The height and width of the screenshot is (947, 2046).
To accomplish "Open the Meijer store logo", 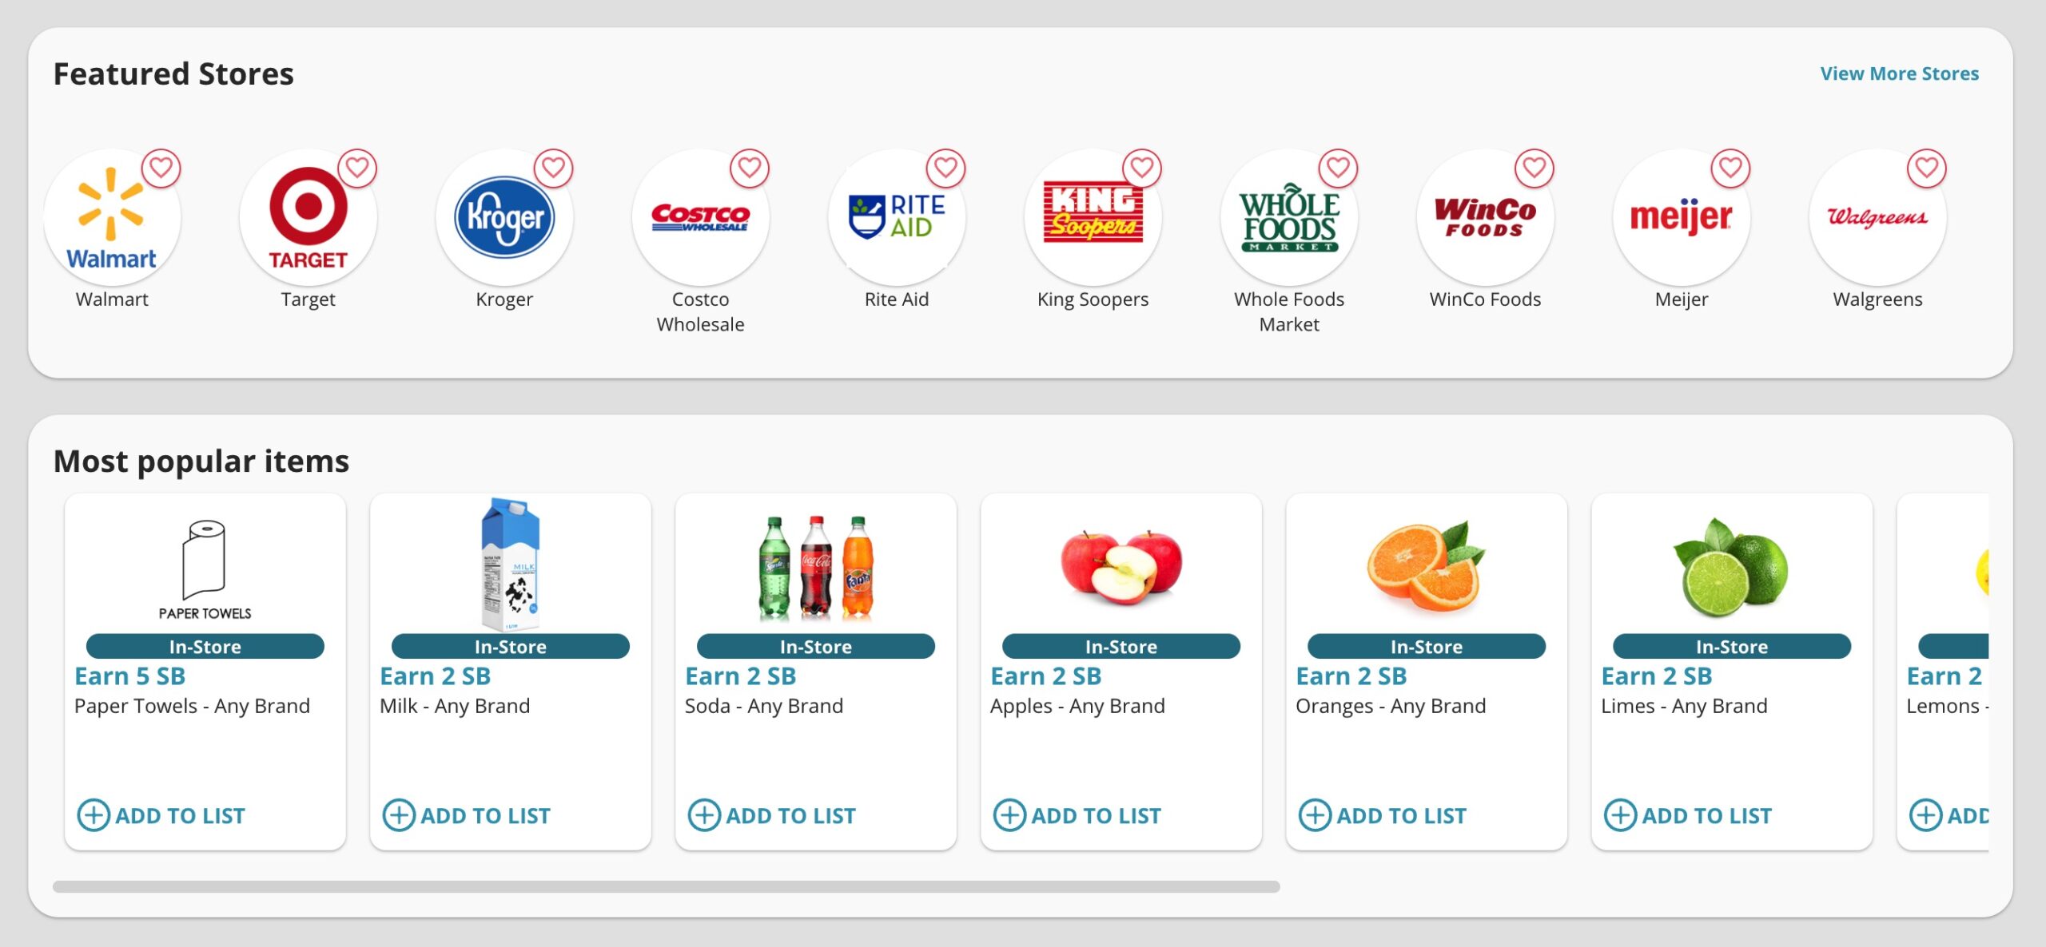I will (1680, 217).
